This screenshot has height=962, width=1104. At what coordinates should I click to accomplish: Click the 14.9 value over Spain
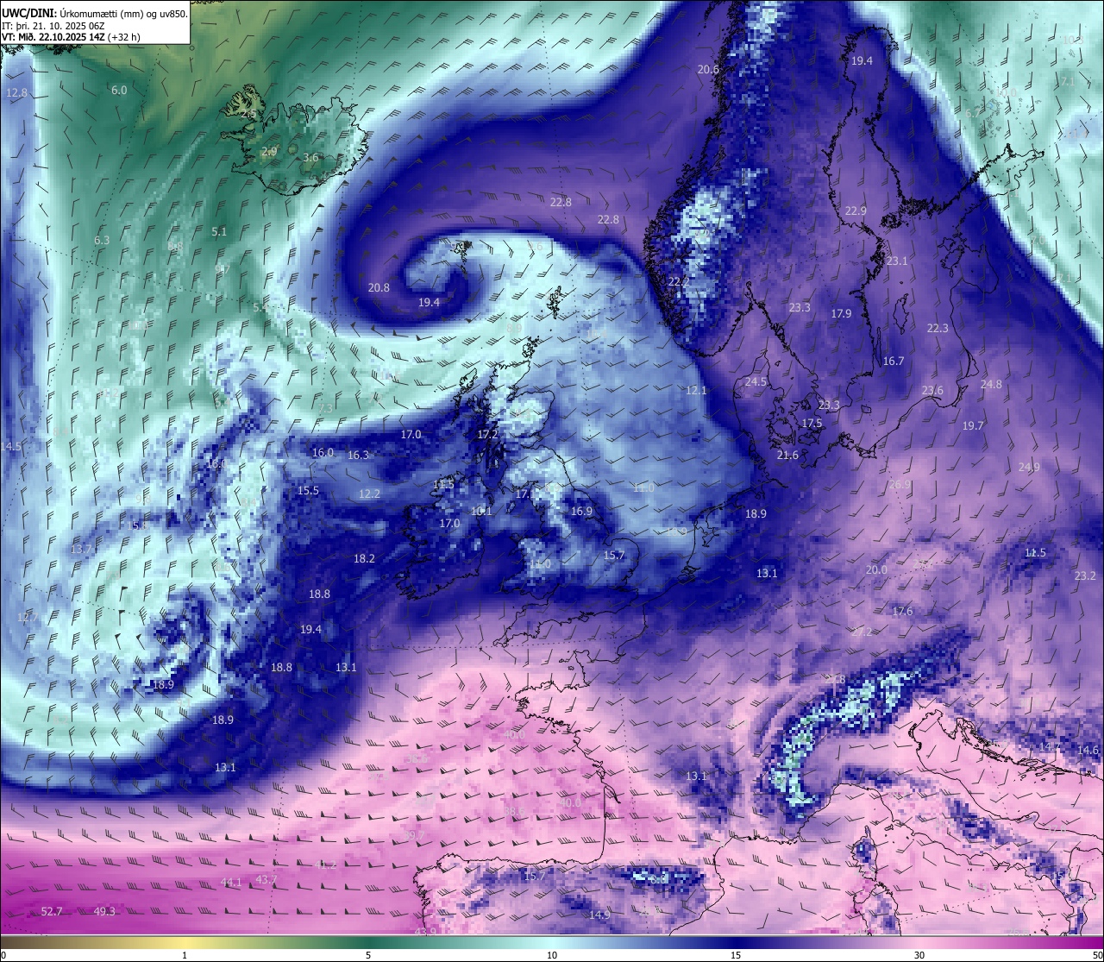click(x=599, y=915)
